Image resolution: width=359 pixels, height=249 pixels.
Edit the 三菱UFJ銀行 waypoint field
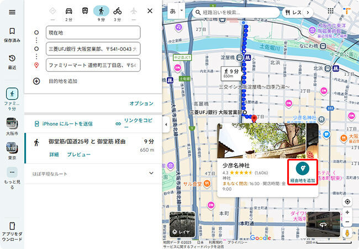pyautogui.click(x=93, y=49)
